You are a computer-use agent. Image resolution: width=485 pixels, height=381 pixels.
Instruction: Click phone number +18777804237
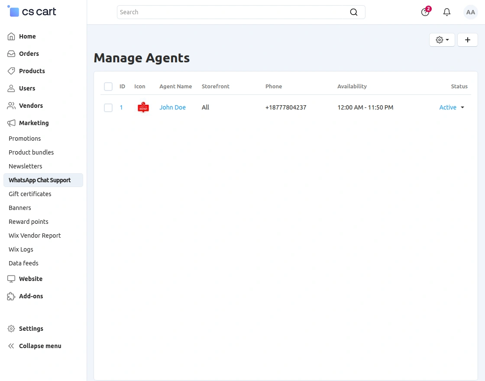(286, 107)
